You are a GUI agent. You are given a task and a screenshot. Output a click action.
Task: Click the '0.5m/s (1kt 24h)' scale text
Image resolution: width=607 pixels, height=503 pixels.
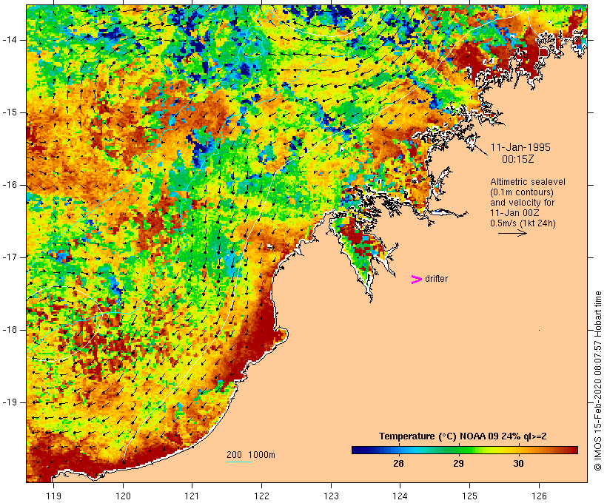(x=523, y=223)
